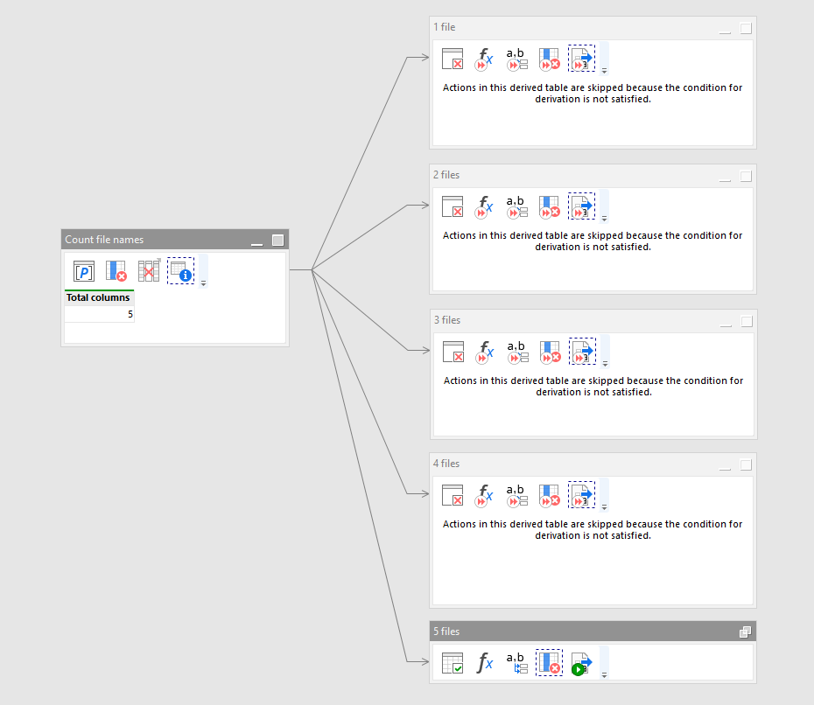814x705 pixels.
Task: Open action overflow dropdown in 3 files table
Action: pos(605,363)
